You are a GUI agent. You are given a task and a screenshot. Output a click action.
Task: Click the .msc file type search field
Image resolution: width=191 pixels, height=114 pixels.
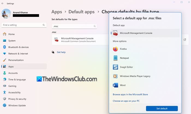pyautogui.click(x=74, y=26)
